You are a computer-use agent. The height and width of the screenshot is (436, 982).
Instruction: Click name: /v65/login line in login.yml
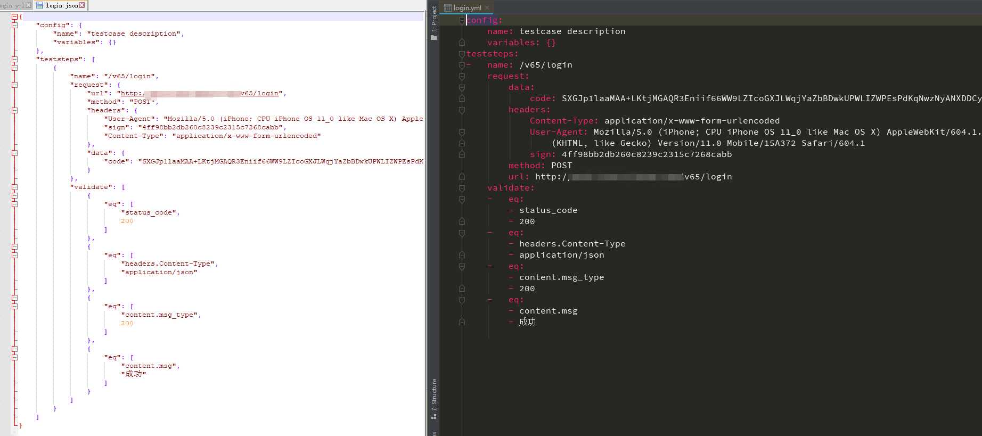[x=530, y=65]
